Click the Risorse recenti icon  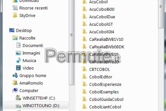pyautogui.click(x=15, y=8)
